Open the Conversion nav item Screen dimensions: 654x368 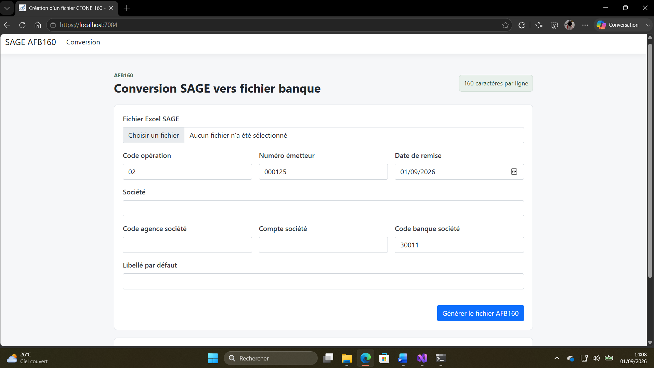point(83,42)
